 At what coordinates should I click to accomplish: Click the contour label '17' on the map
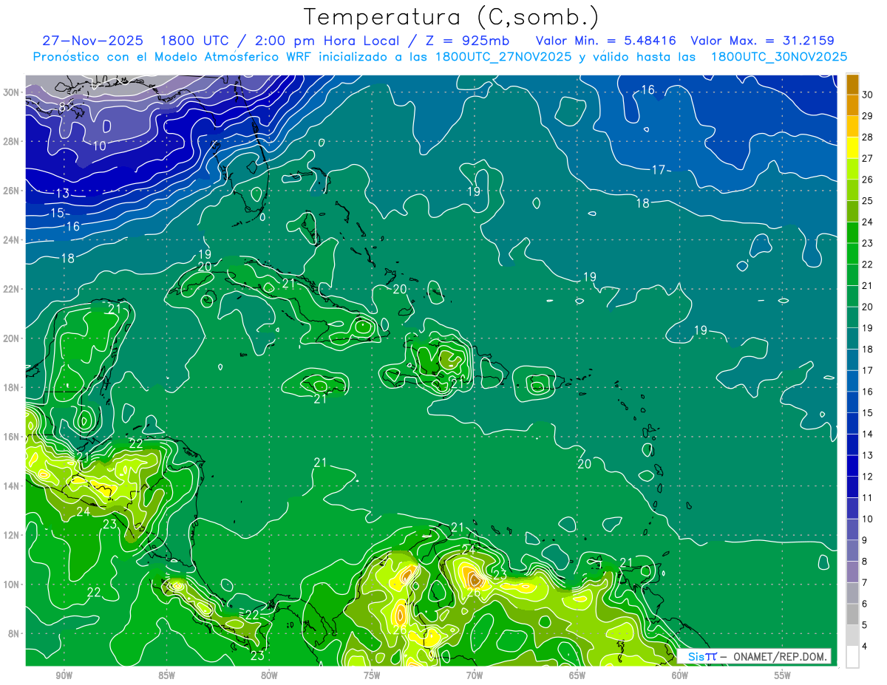659,170
